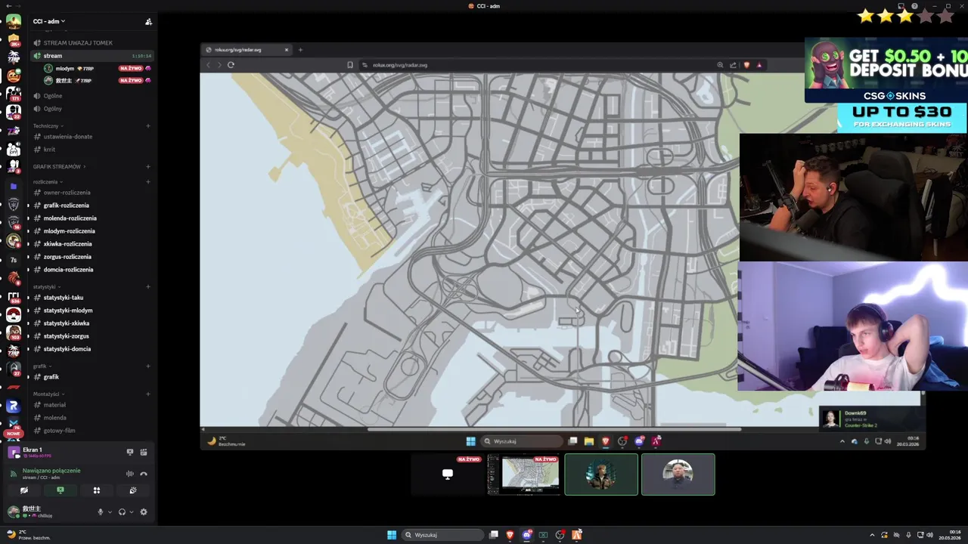Deafen audio with the headphones icon
Viewport: 968px width, 544px height.
(x=122, y=512)
